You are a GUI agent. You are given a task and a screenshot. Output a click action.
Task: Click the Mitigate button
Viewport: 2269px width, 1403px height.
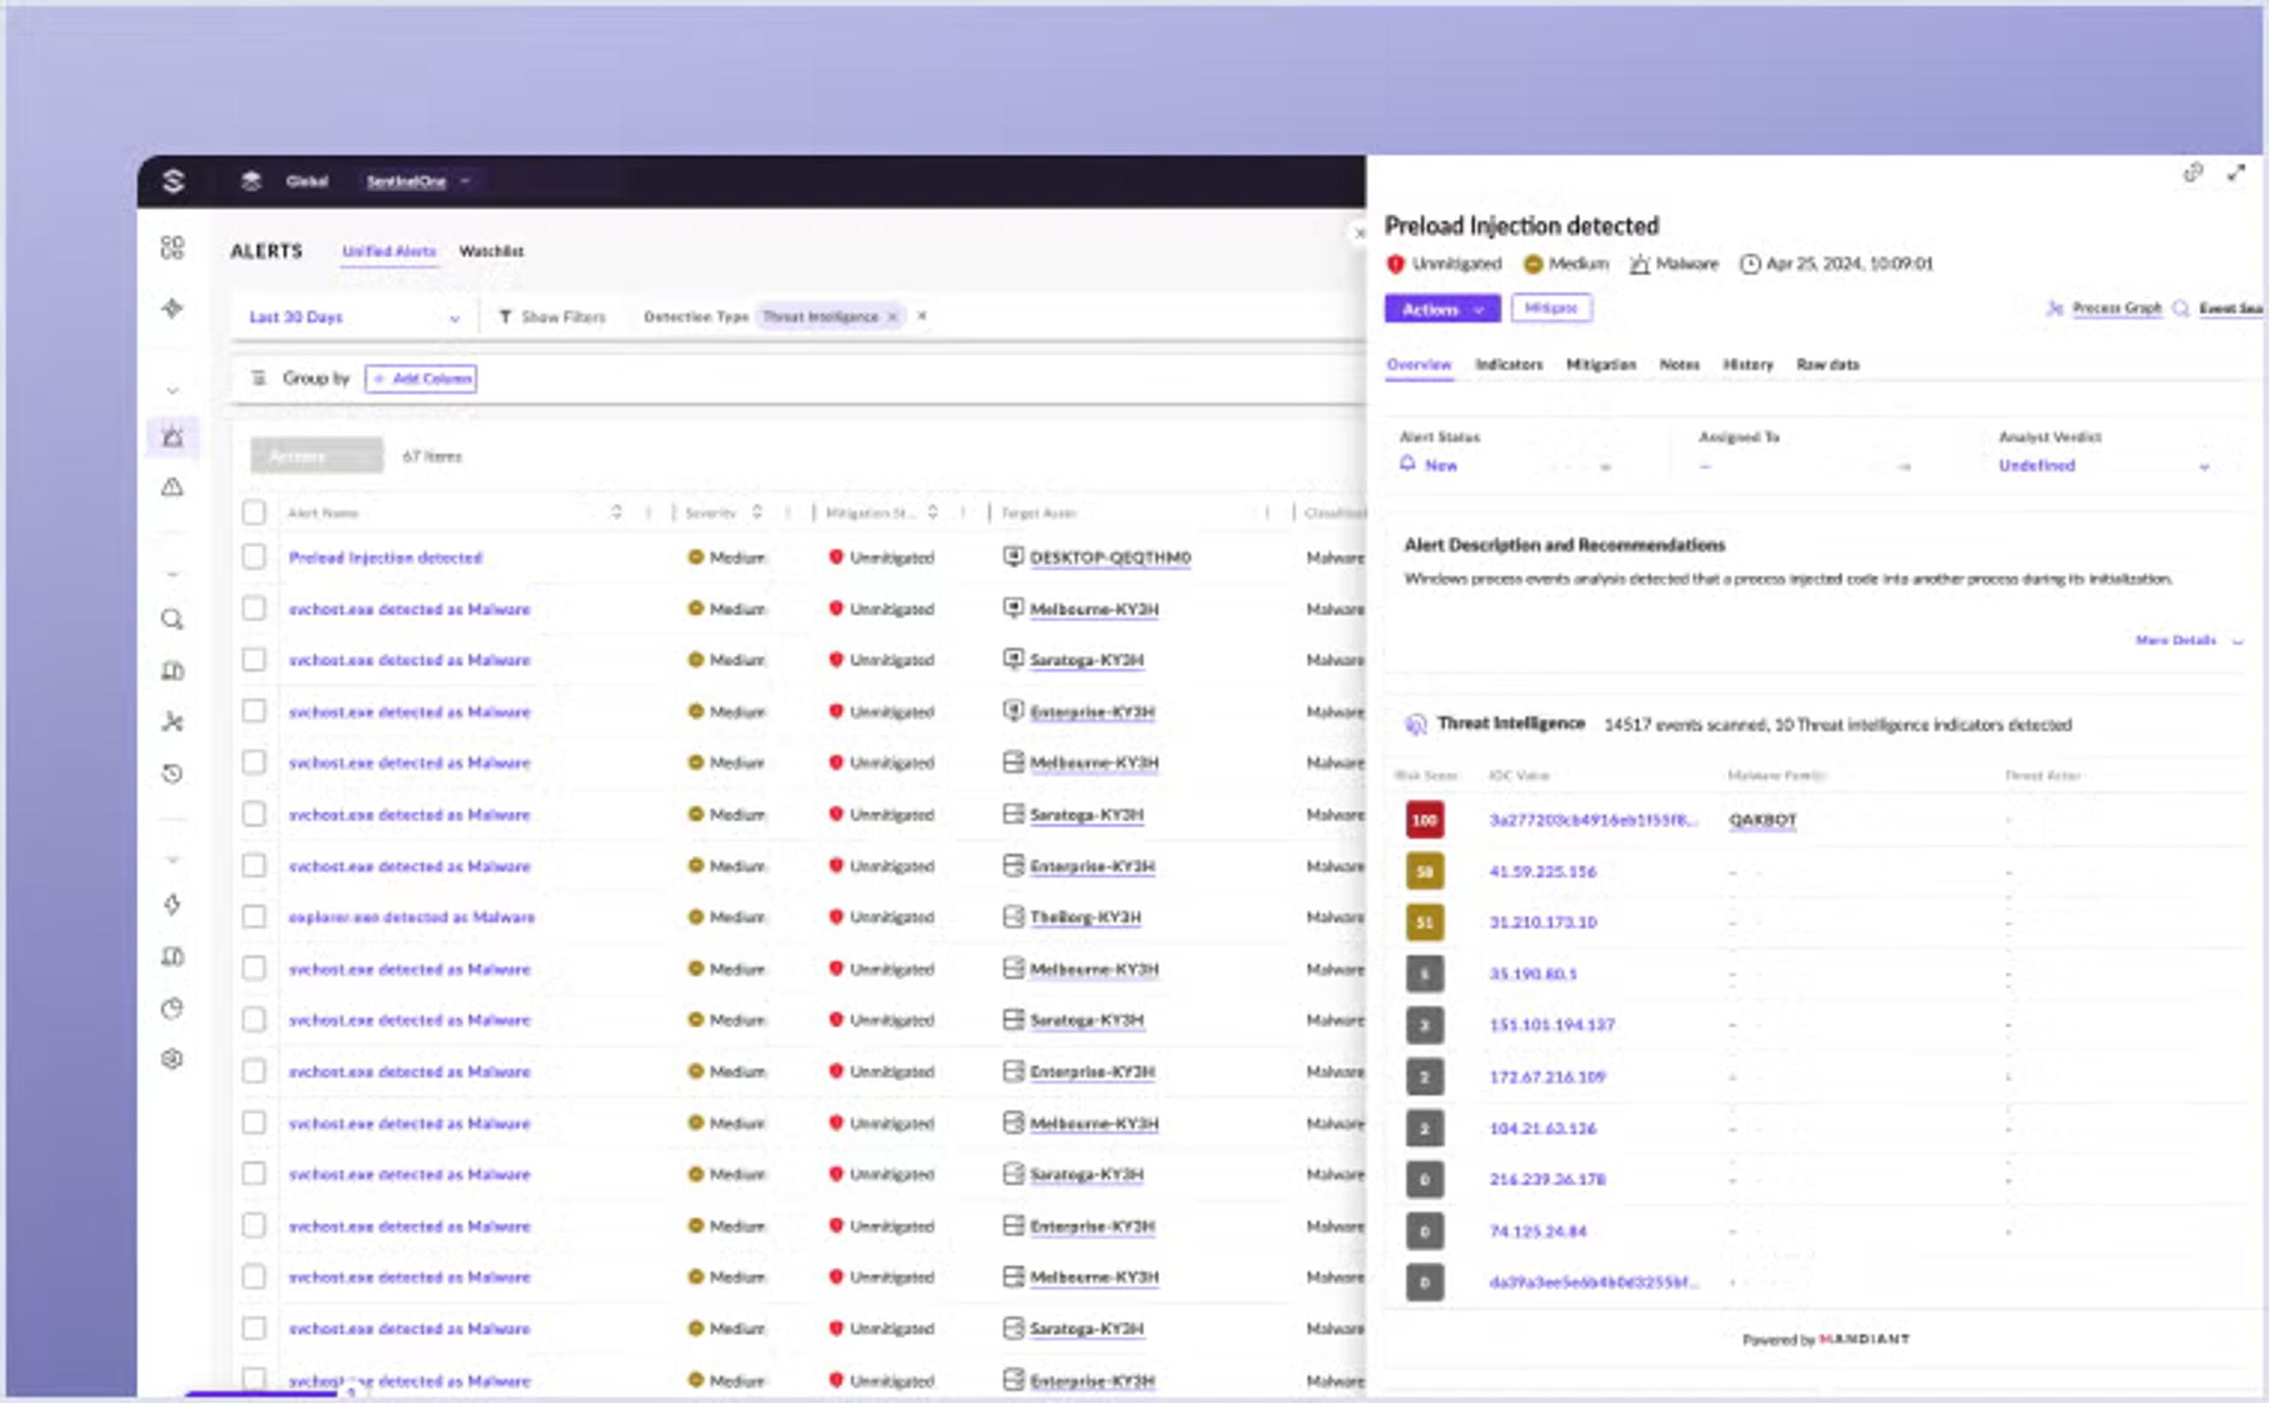[1552, 308]
